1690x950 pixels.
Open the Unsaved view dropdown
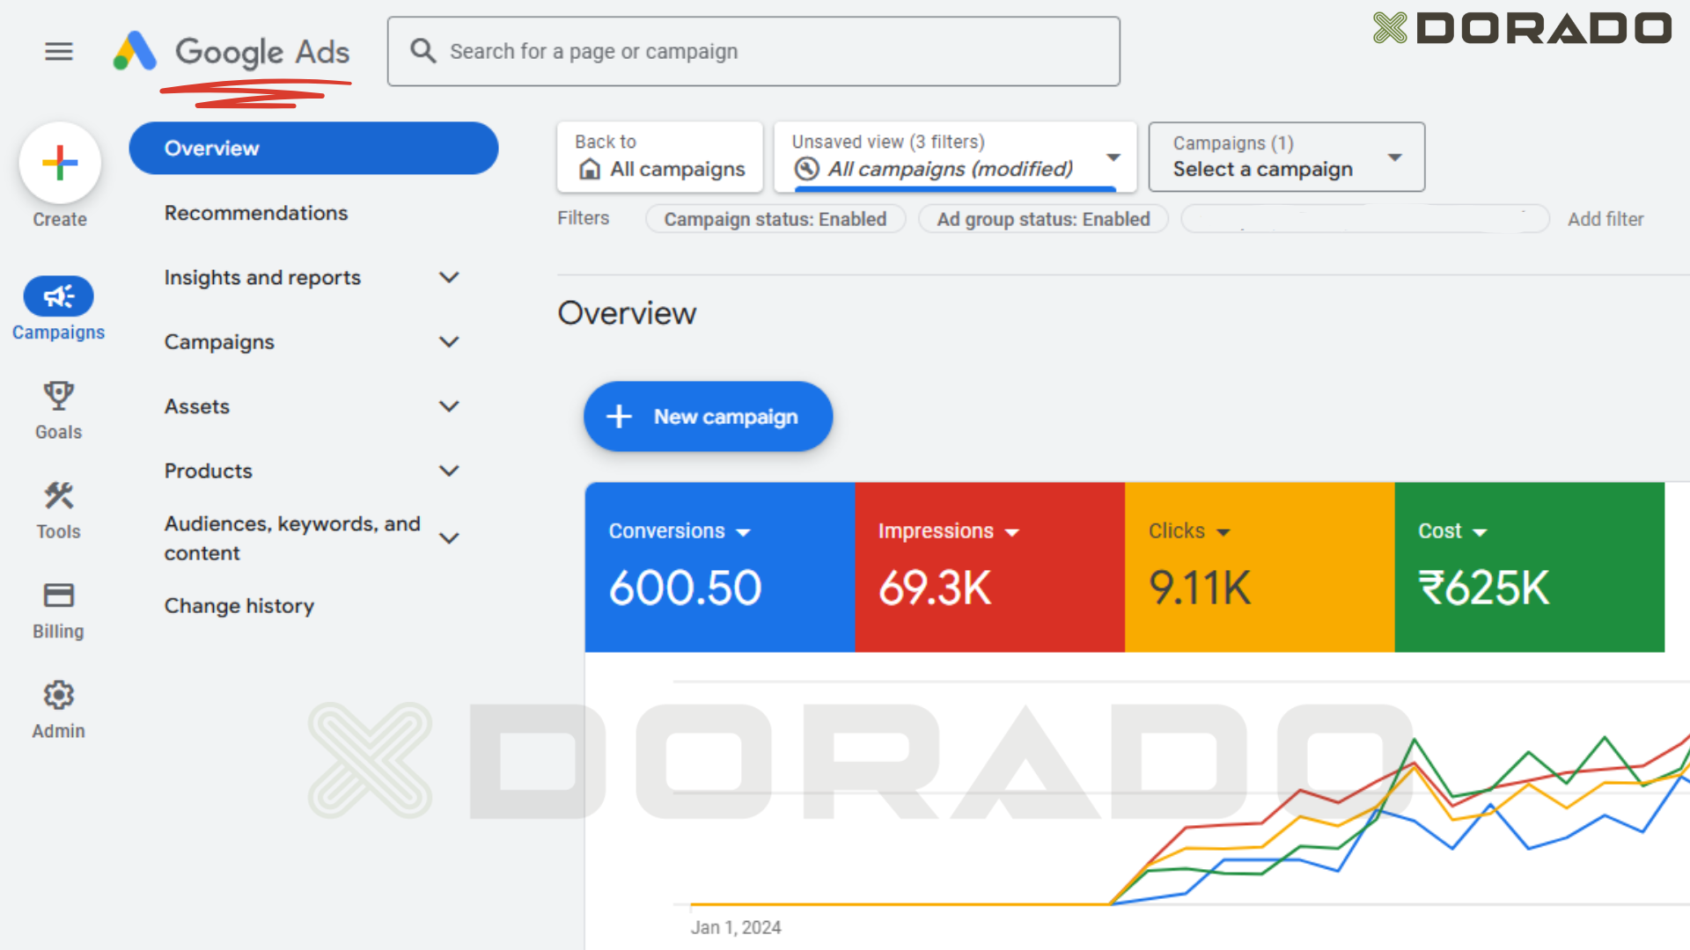(1114, 157)
